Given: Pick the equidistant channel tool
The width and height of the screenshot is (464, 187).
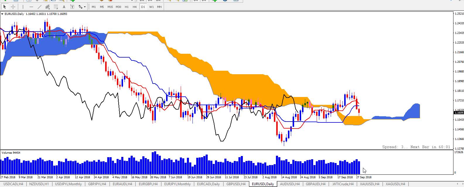Looking at the screenshot, I should pos(47,7).
